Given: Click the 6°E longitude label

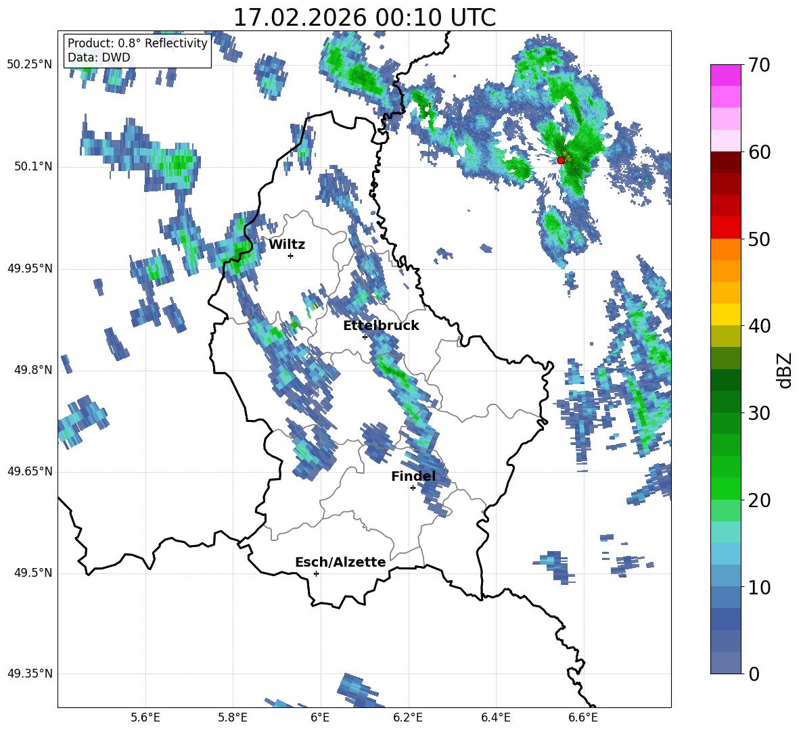Looking at the screenshot, I should 320,717.
